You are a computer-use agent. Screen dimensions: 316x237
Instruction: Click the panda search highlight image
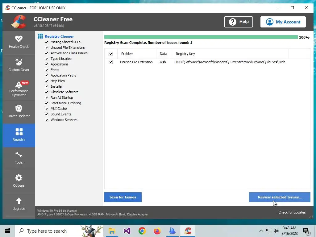click(x=92, y=231)
